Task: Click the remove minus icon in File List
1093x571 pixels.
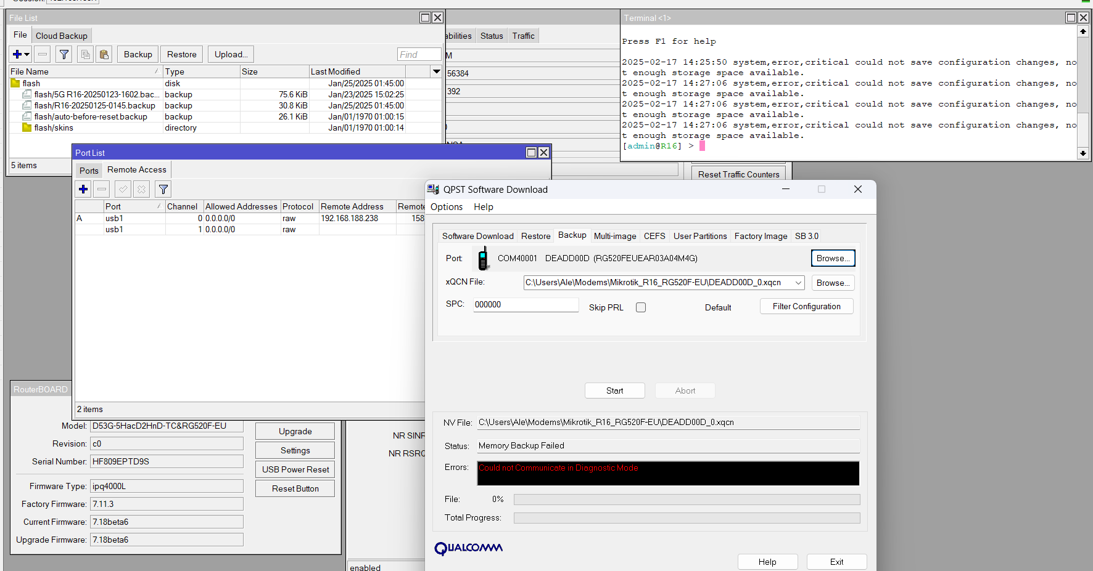Action: pyautogui.click(x=43, y=54)
